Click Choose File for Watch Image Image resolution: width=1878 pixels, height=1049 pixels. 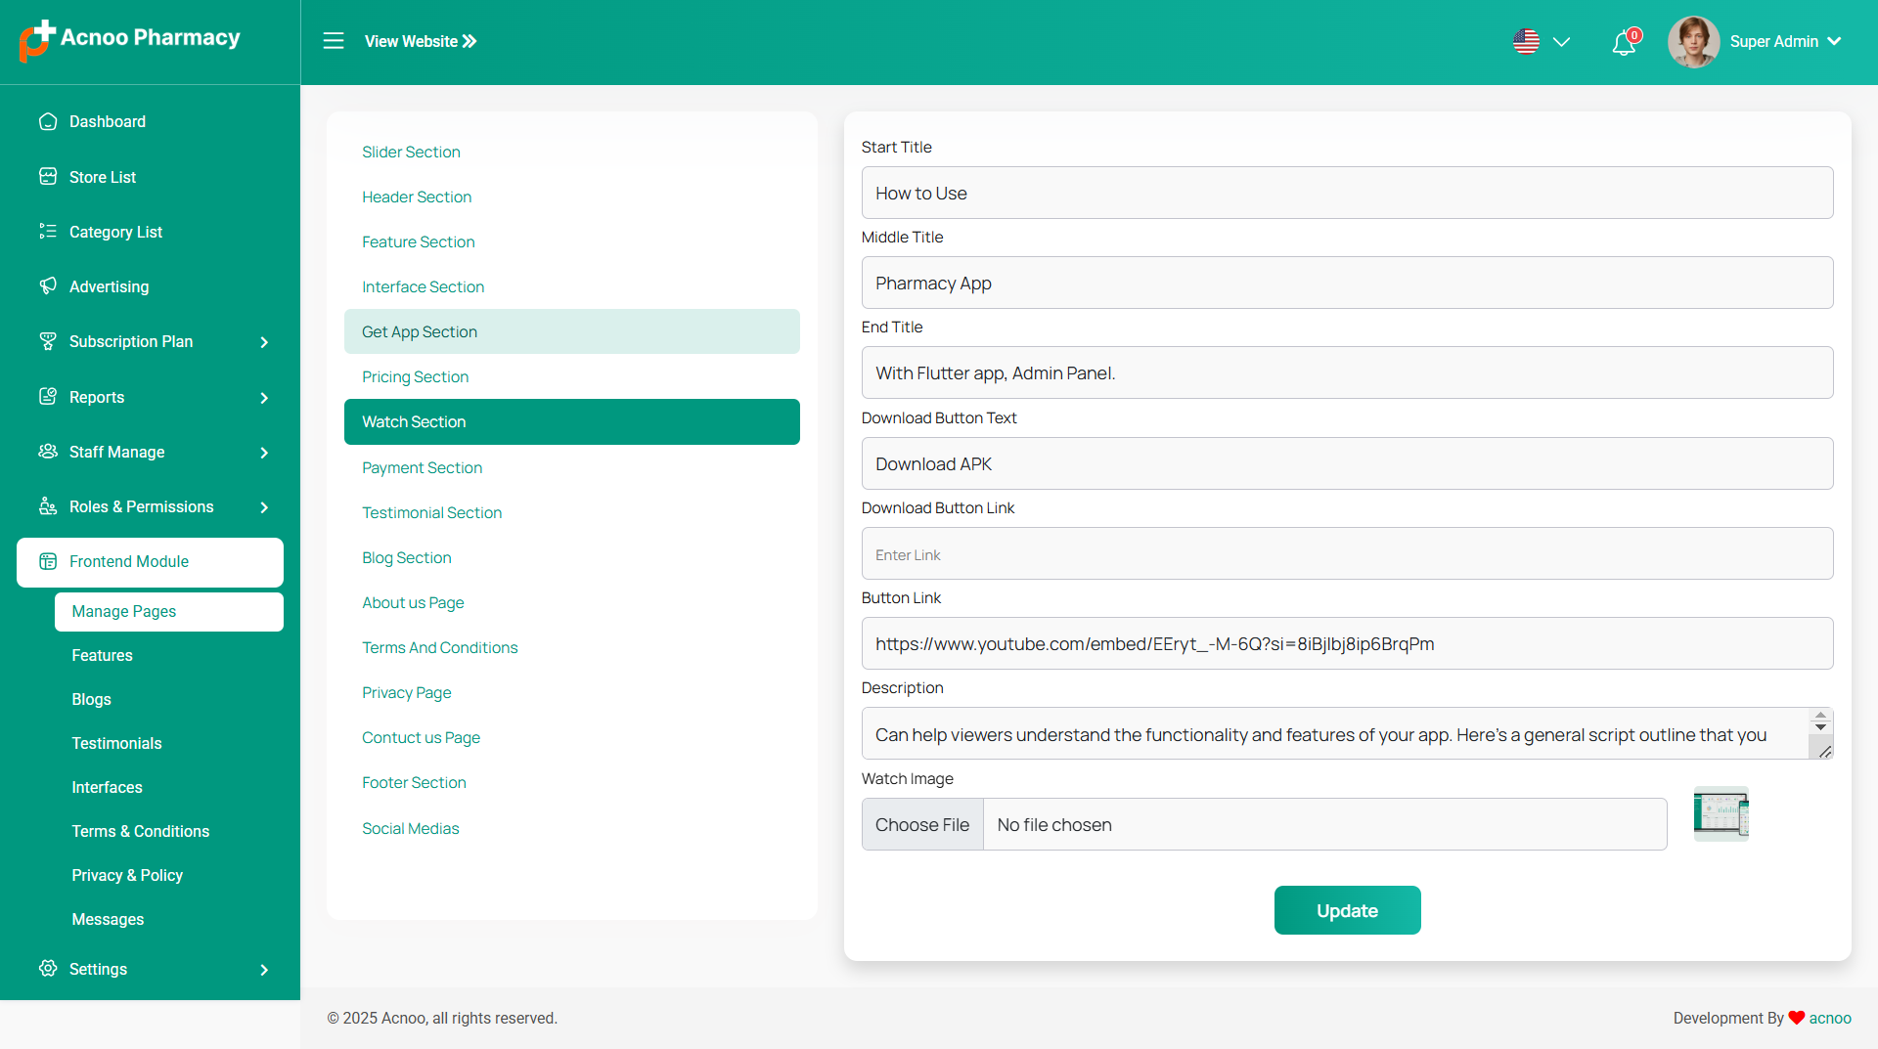pyautogui.click(x=921, y=825)
